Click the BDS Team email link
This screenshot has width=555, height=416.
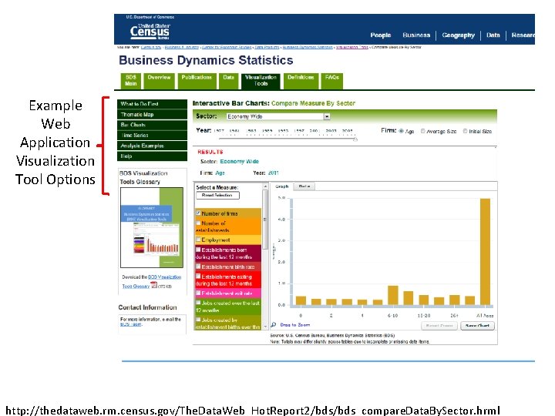click(x=130, y=324)
